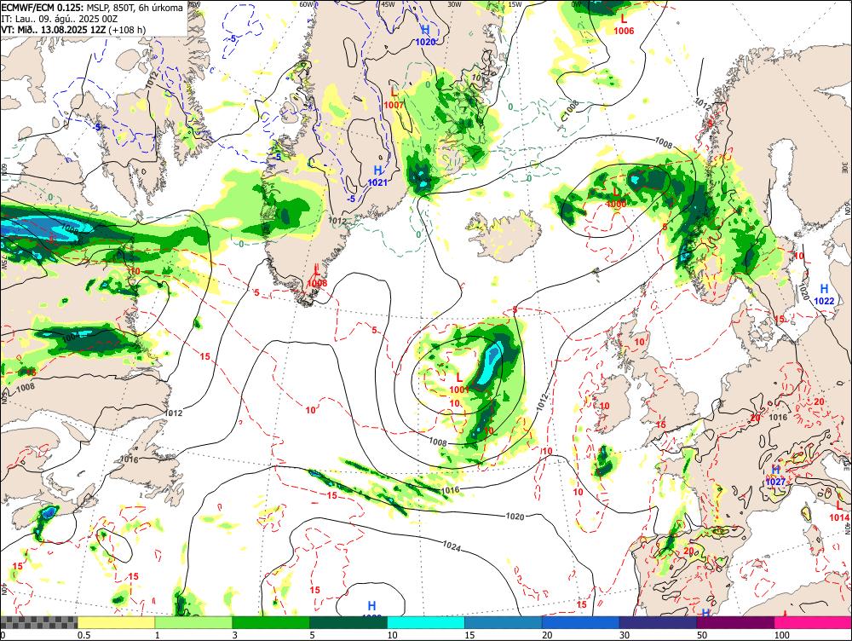Click the valid time text 'VT: Mið.. 13.08.2025 12Z'
The width and height of the screenshot is (852, 641).
point(53,29)
